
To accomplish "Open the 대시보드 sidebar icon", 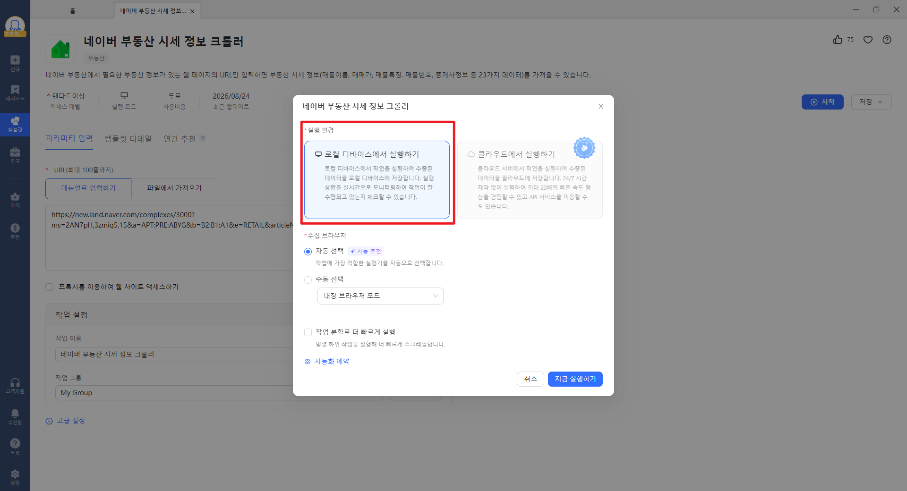I will click(15, 93).
